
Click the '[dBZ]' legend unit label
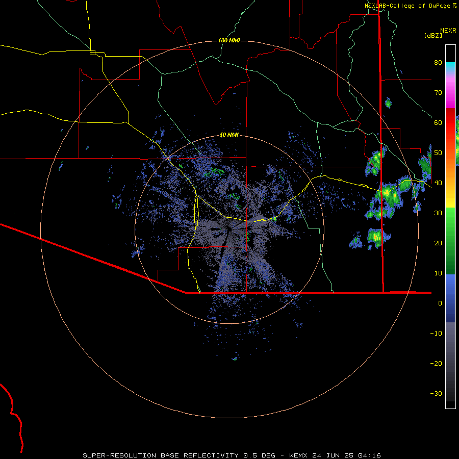[433, 35]
